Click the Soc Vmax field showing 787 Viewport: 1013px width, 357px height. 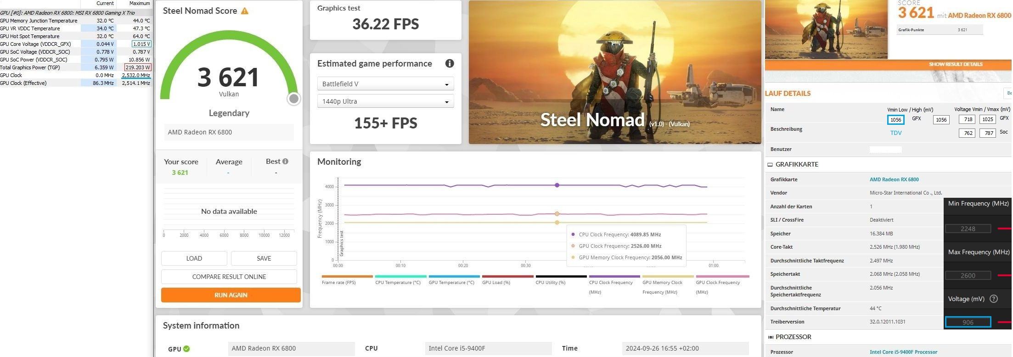coord(987,133)
